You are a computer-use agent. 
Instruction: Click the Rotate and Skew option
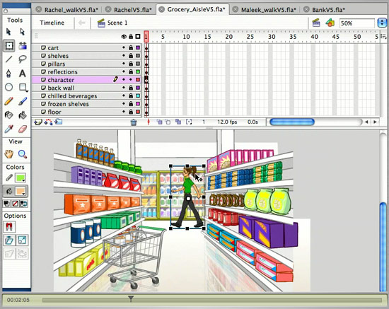click(9, 240)
